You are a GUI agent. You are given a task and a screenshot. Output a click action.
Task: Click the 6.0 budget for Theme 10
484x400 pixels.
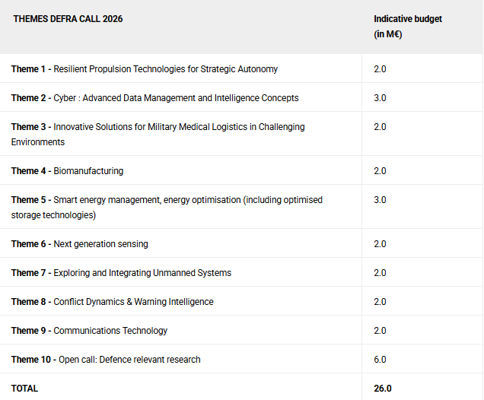(380, 360)
